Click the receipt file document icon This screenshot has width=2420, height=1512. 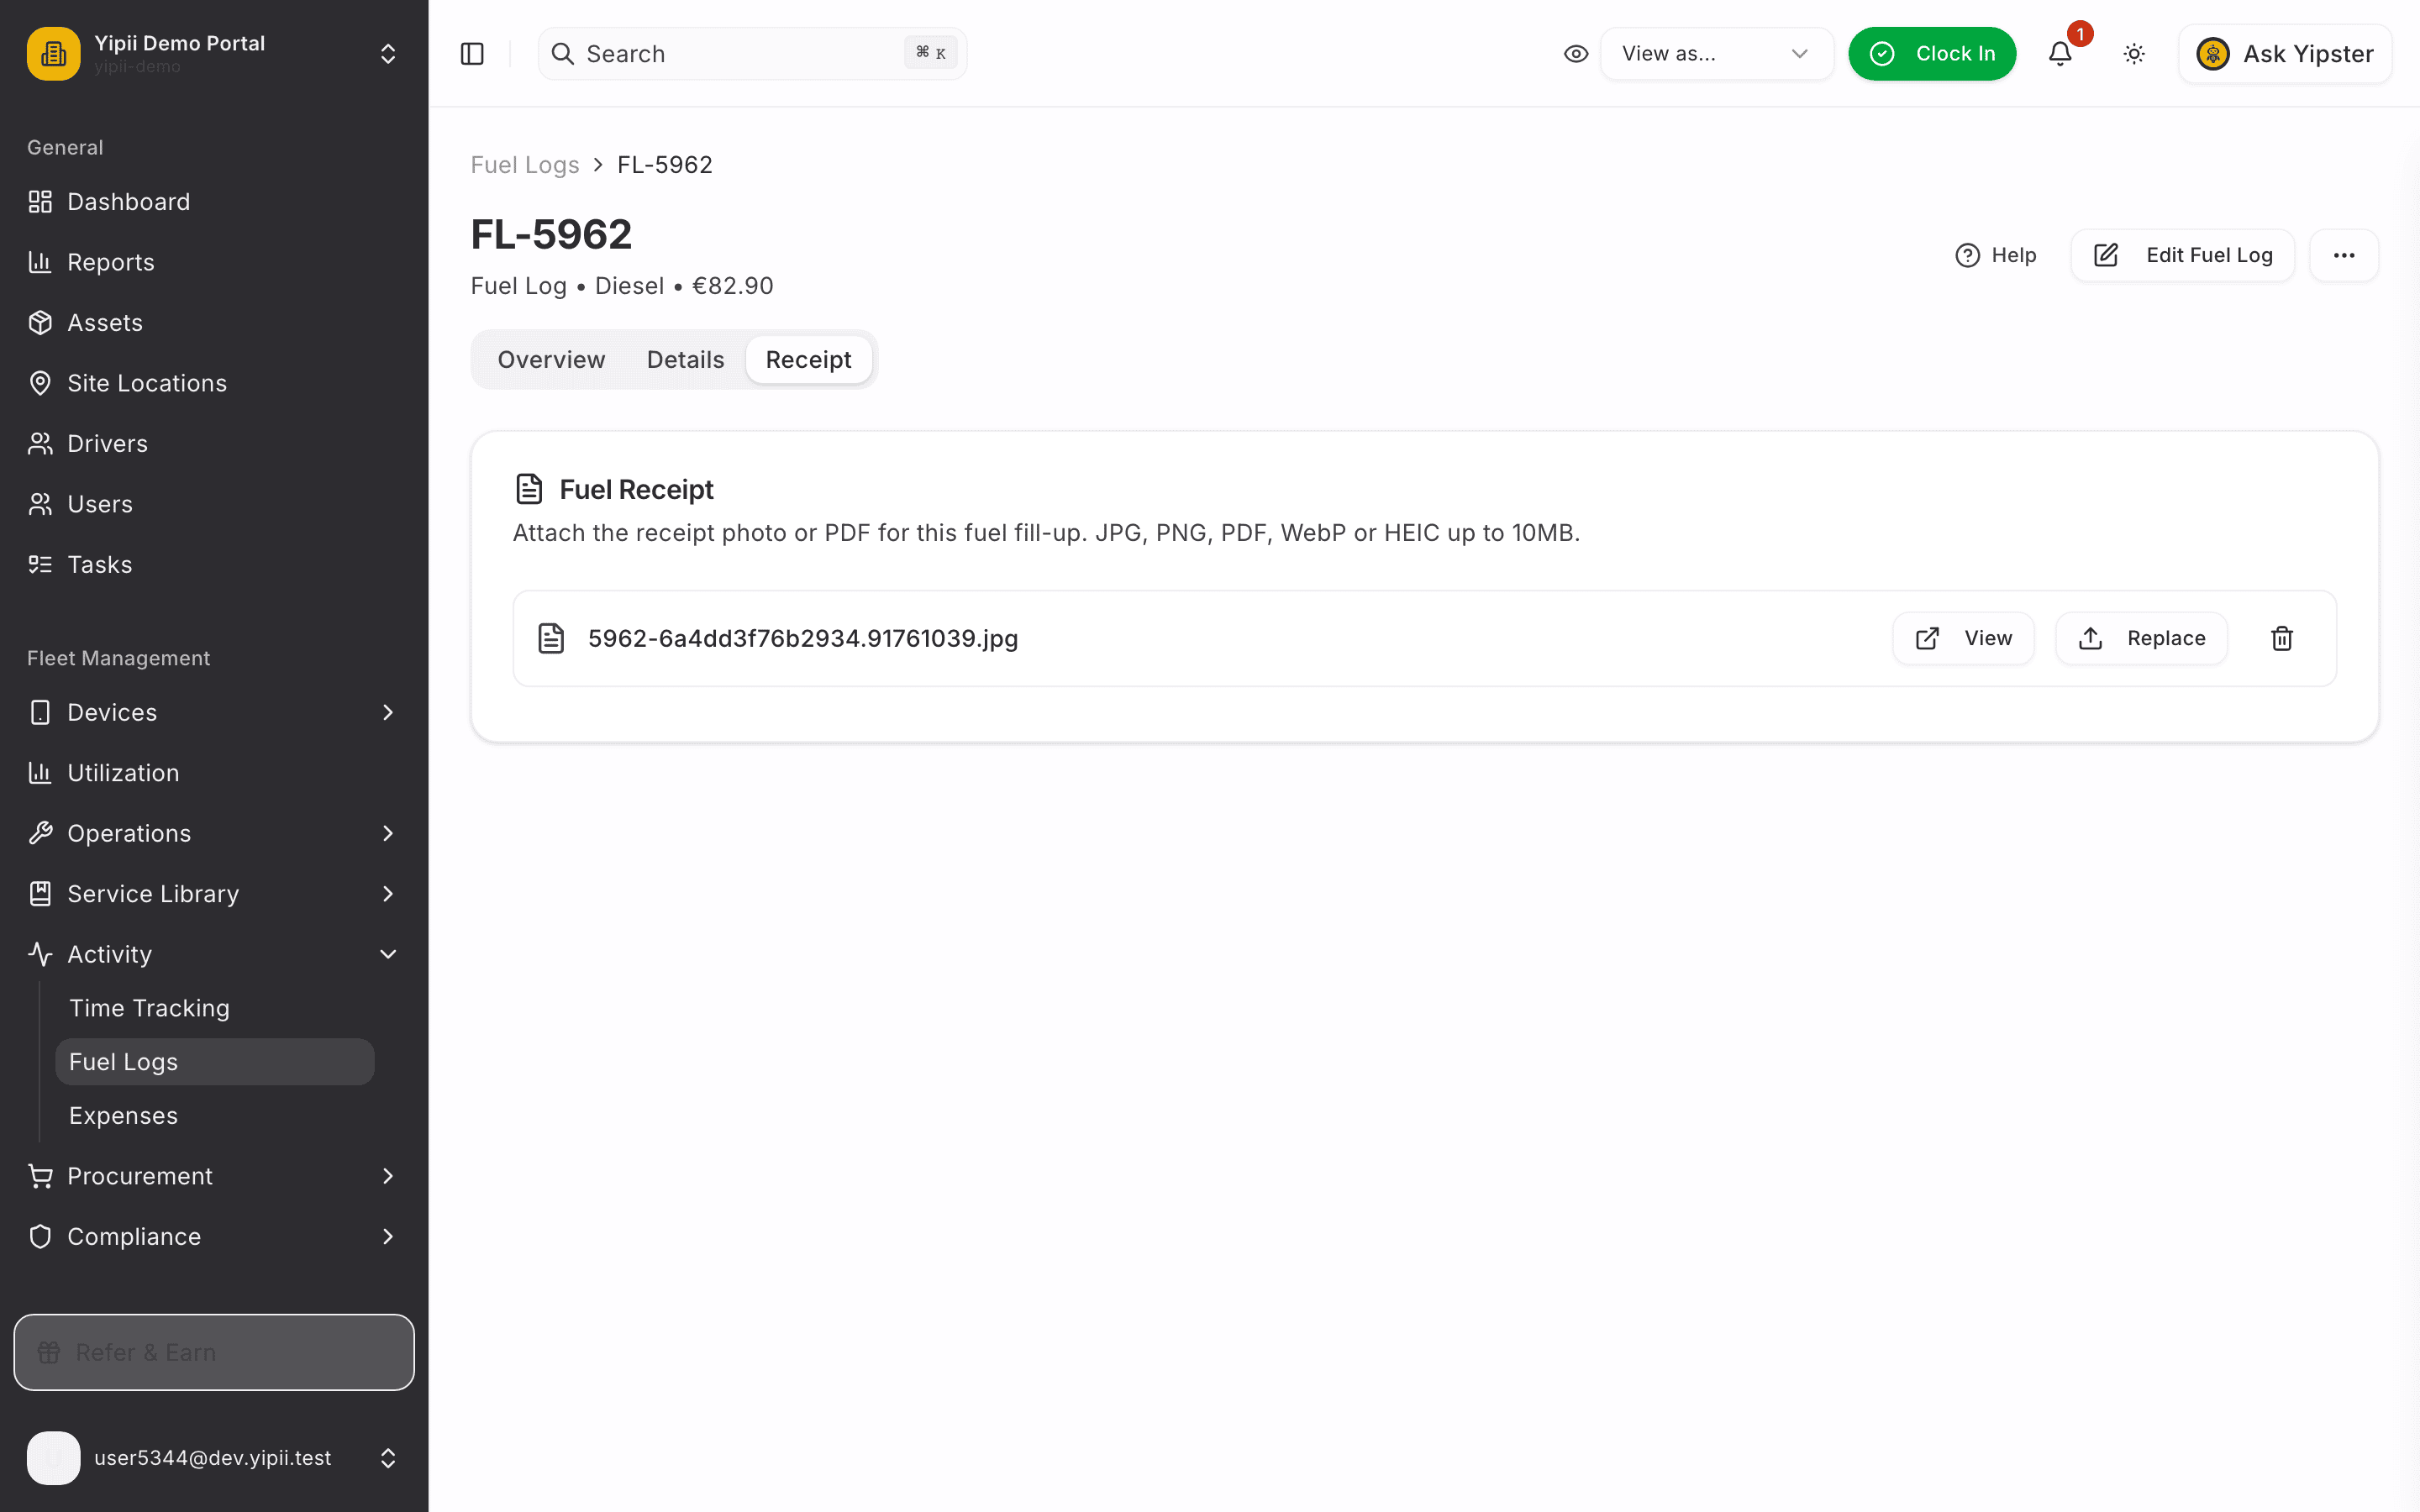551,638
